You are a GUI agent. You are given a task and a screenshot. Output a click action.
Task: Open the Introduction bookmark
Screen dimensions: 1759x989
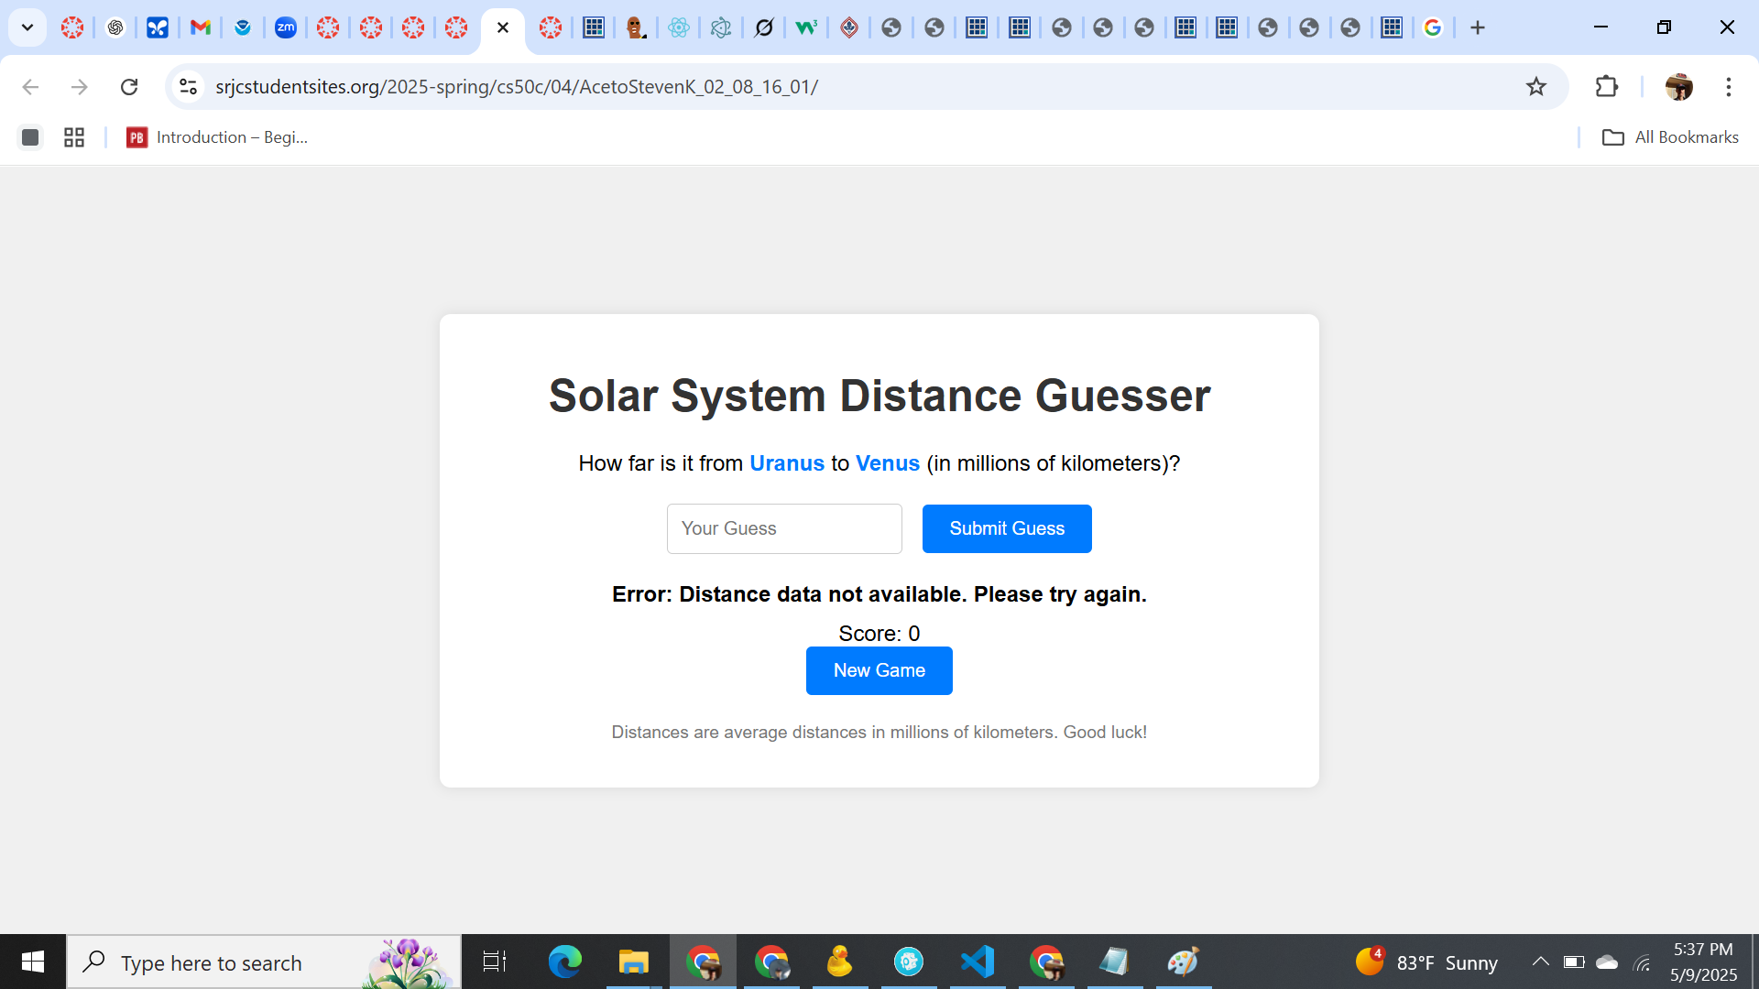tap(217, 137)
